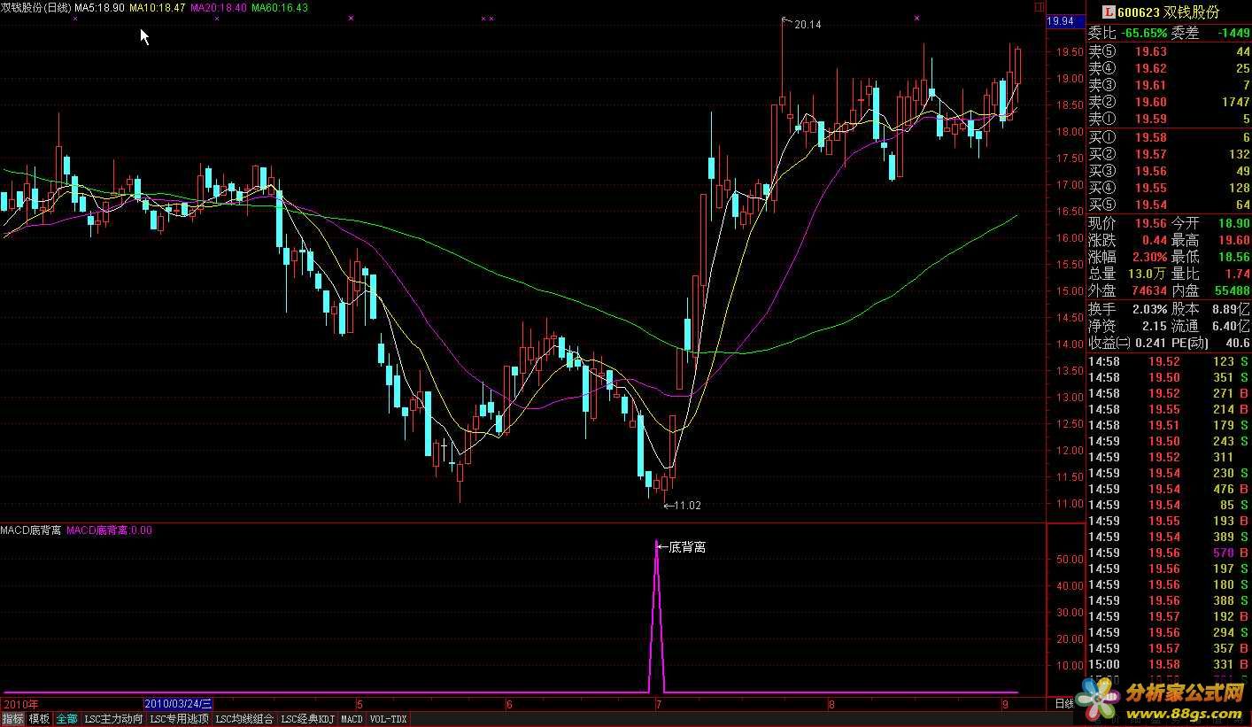Image resolution: width=1252 pixels, height=727 pixels.
Task: Click month 5 on the time axis
Action: pos(360,705)
